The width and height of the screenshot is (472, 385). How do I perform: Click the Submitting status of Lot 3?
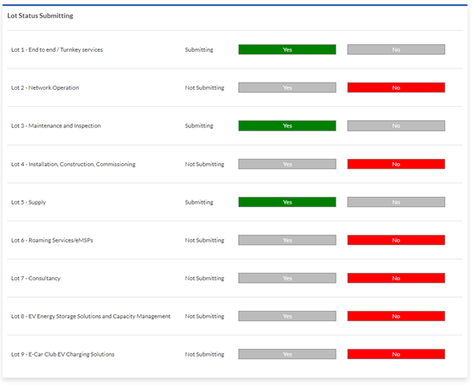(x=199, y=126)
